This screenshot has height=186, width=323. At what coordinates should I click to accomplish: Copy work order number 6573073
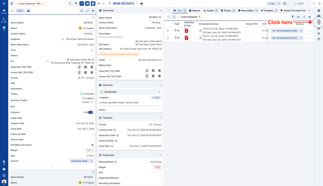click(x=160, y=17)
